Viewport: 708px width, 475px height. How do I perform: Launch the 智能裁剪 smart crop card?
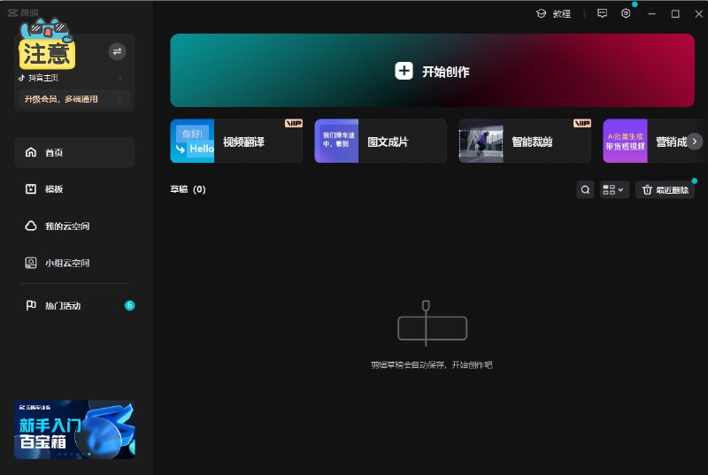point(525,142)
